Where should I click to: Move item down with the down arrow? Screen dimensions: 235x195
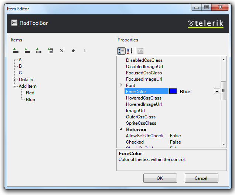click(85, 51)
